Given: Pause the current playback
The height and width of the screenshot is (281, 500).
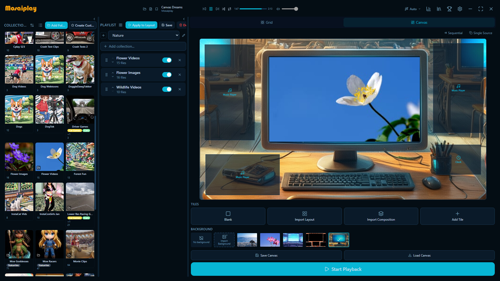Looking at the screenshot, I should pyautogui.click(x=211, y=9).
